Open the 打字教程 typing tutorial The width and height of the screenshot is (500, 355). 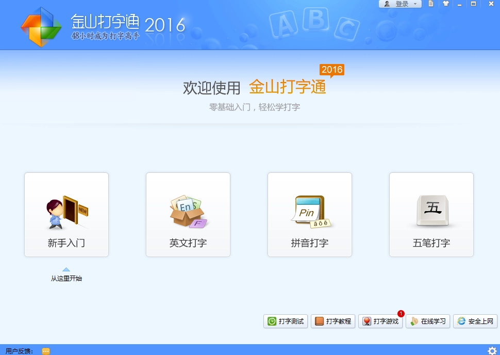point(333,321)
